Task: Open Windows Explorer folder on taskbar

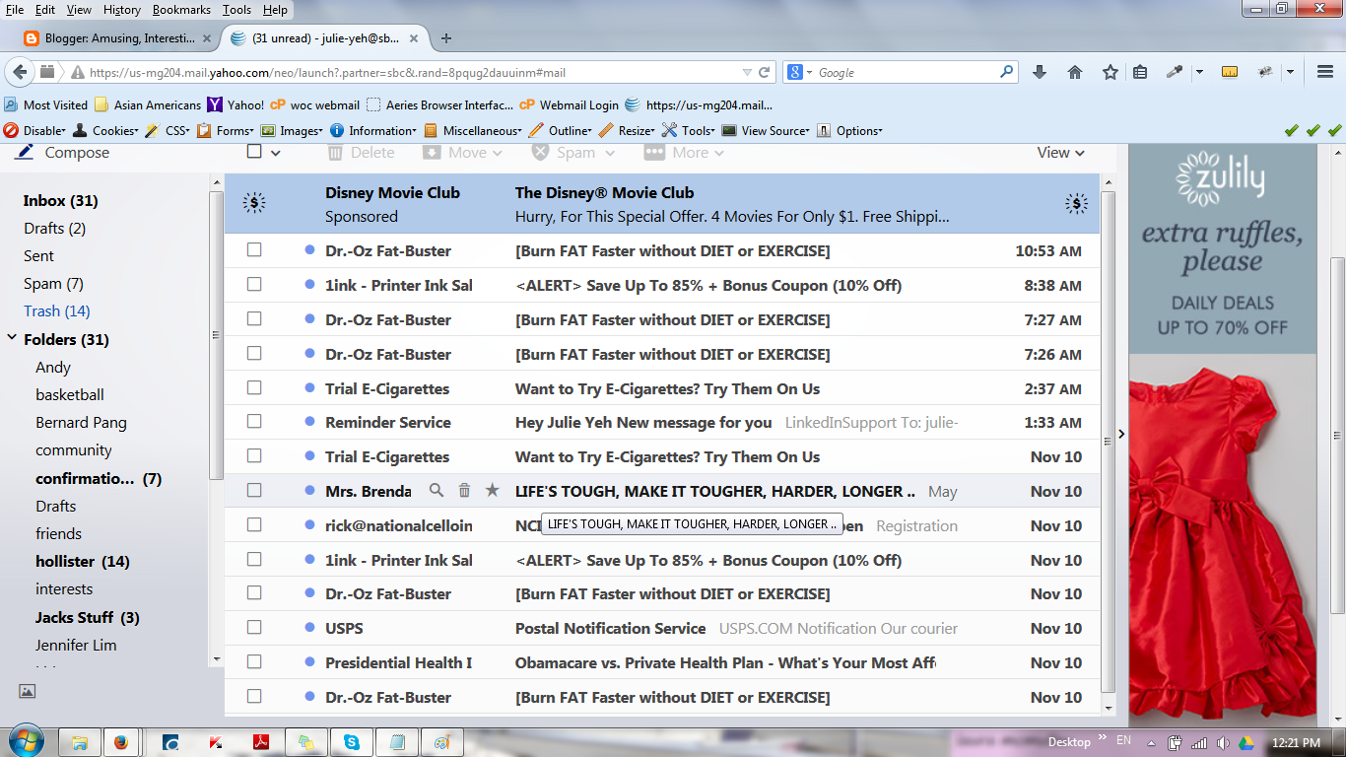Action: click(x=80, y=742)
